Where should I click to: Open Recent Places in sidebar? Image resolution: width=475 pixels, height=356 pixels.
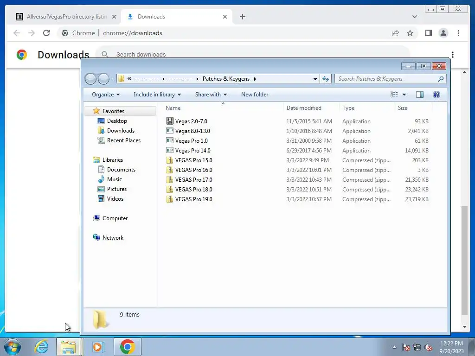coord(123,140)
